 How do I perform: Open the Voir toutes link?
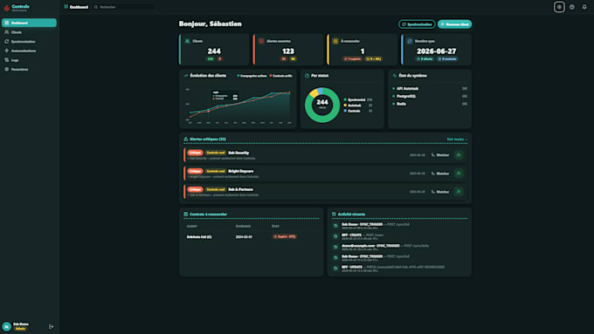(x=457, y=140)
